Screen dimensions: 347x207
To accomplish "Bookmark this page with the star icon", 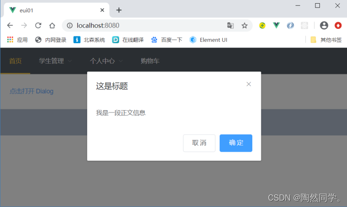I will pyautogui.click(x=245, y=26).
